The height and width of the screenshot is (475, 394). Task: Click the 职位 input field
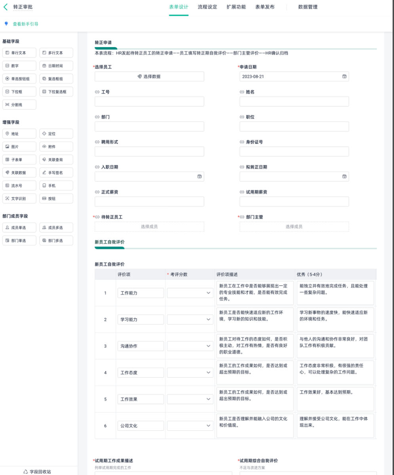pyautogui.click(x=294, y=126)
